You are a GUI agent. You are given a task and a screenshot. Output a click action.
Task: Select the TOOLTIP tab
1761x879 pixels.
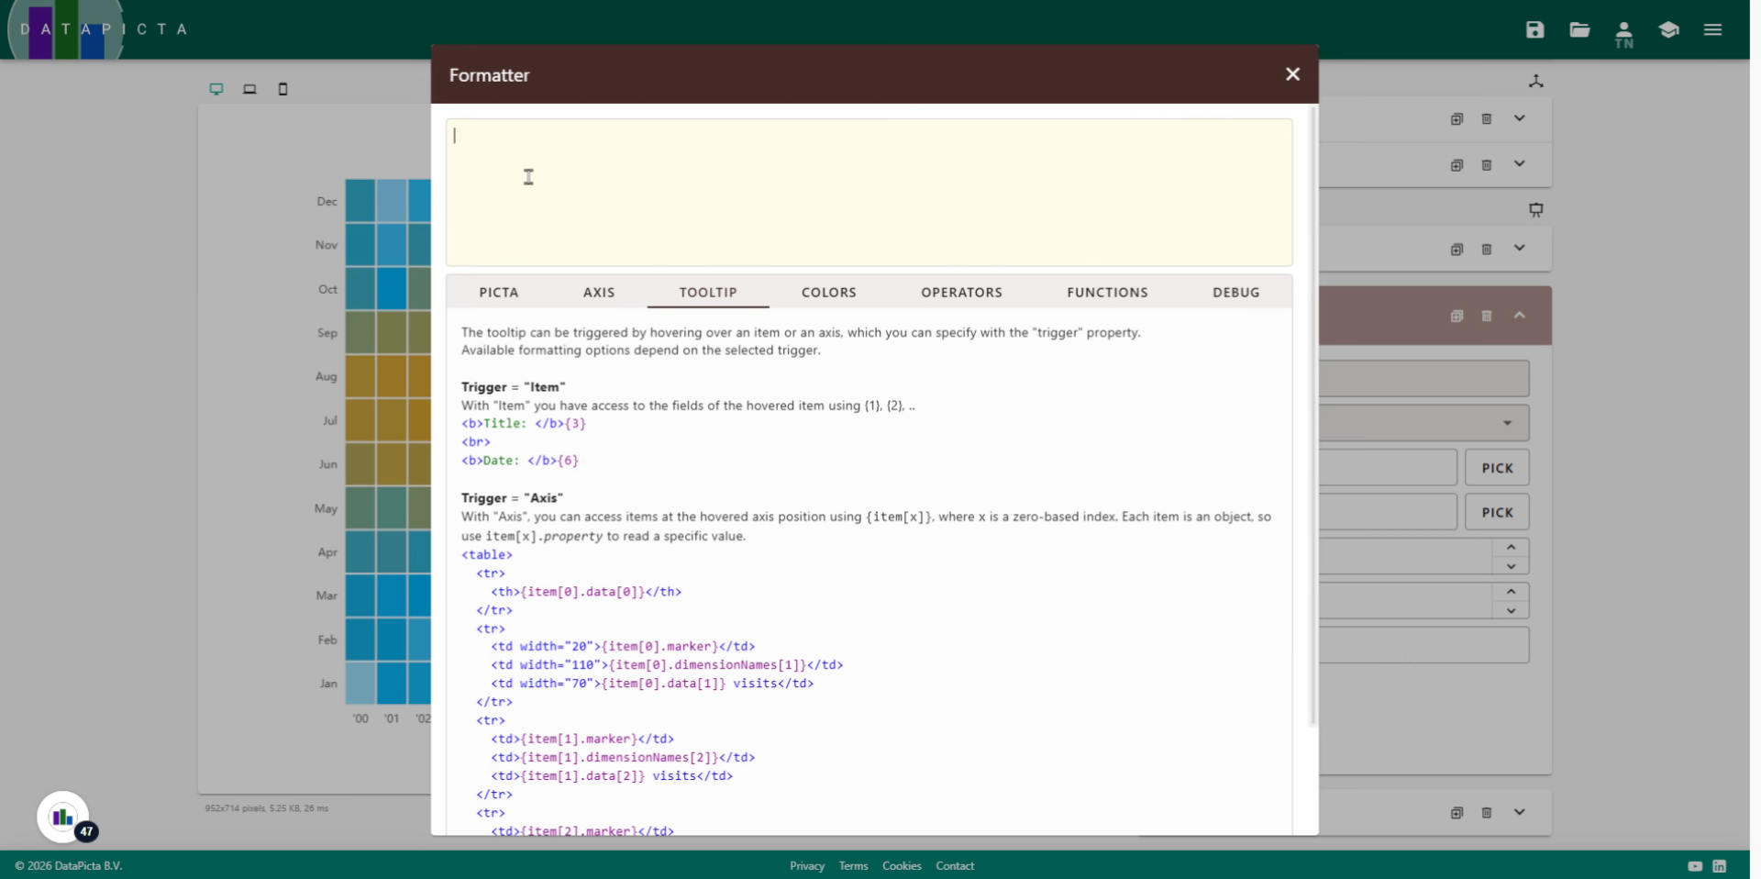(x=708, y=292)
